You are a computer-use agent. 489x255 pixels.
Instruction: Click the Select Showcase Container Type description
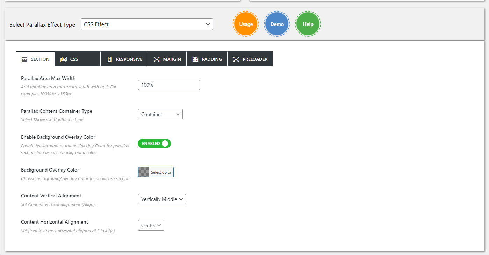[x=52, y=120]
